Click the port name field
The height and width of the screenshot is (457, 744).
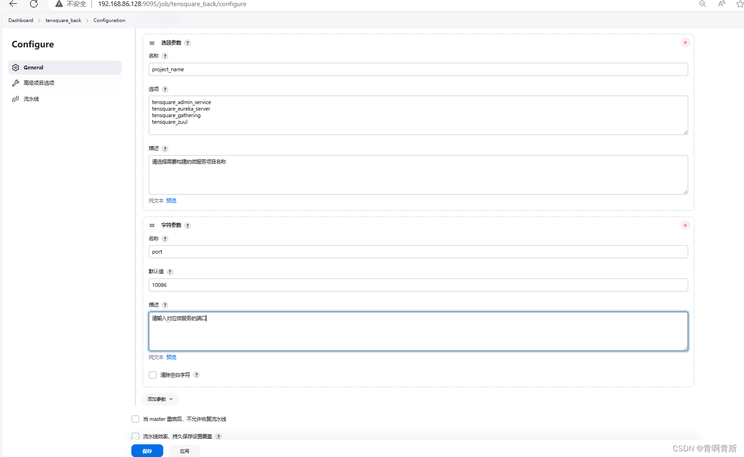point(418,252)
